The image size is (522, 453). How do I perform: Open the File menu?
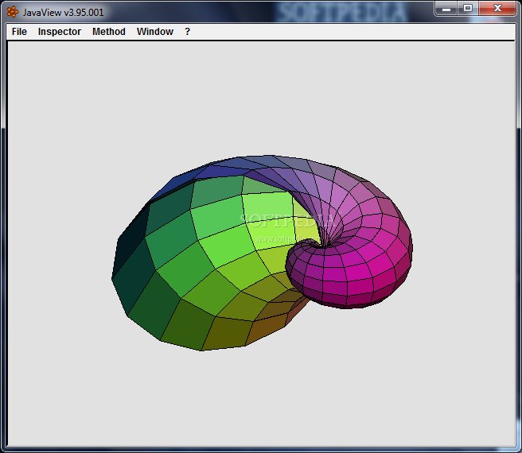tap(19, 32)
